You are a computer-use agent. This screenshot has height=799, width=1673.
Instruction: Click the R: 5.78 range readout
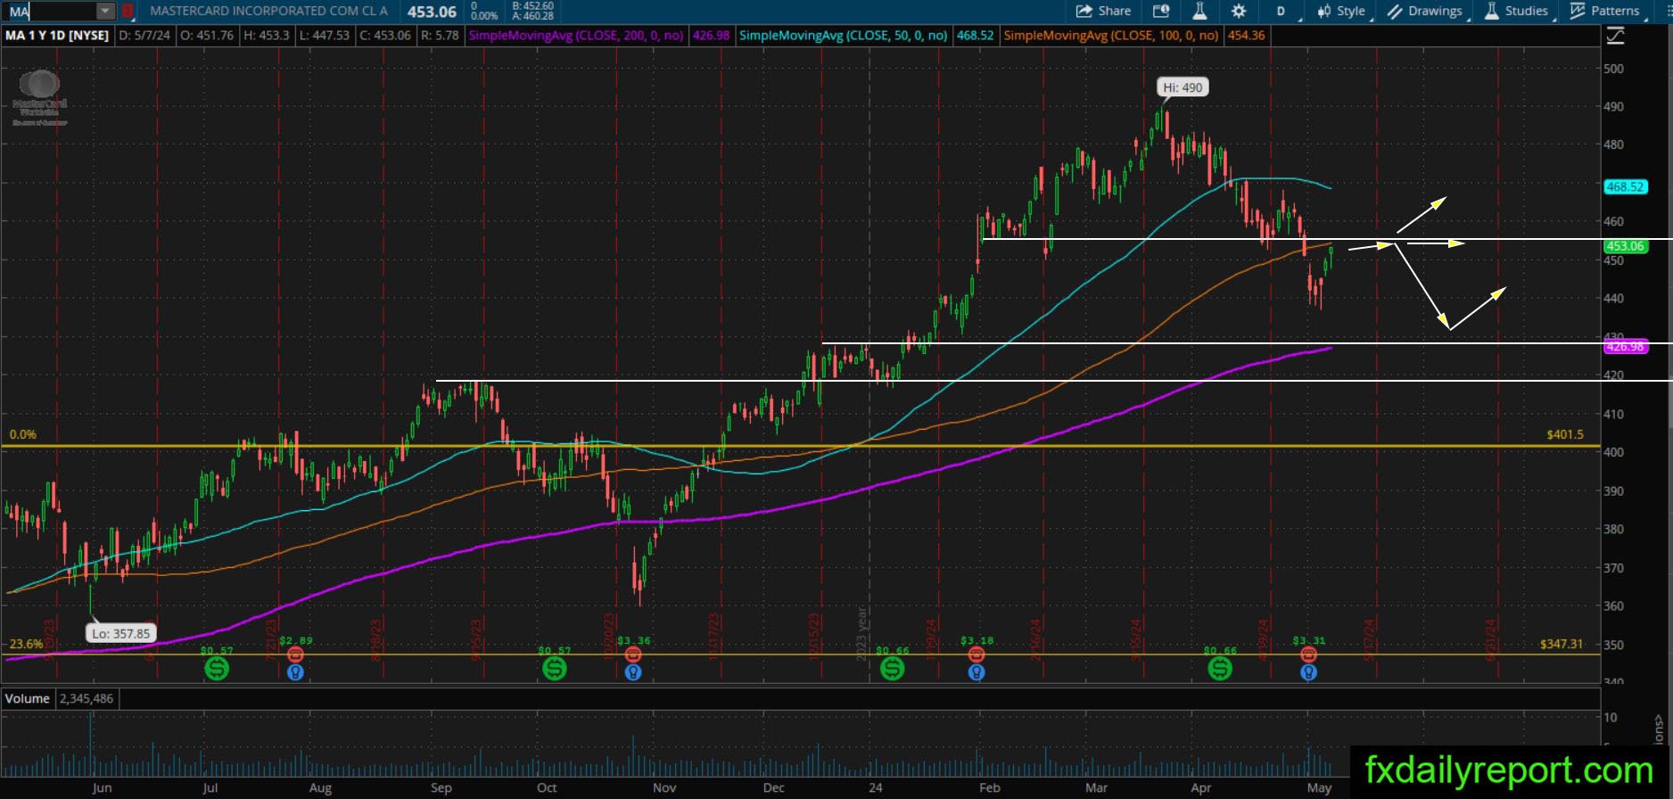pos(440,36)
